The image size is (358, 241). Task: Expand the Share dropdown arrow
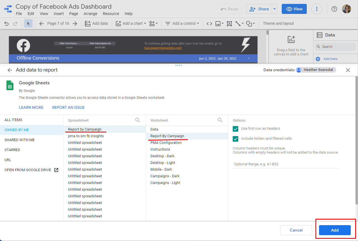(x=274, y=9)
